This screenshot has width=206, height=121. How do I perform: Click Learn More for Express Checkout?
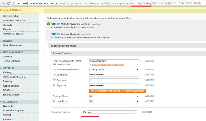coord(86,34)
